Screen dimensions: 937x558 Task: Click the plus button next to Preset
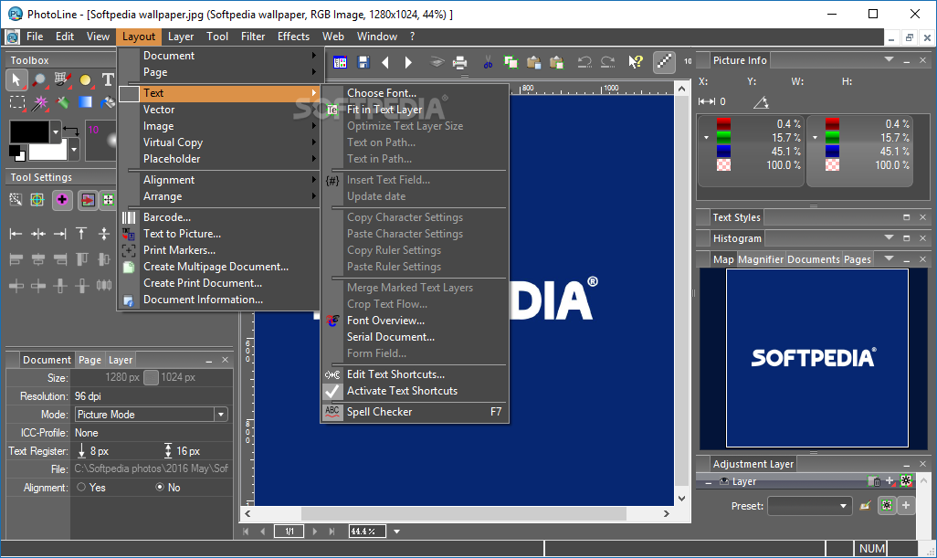tap(906, 505)
